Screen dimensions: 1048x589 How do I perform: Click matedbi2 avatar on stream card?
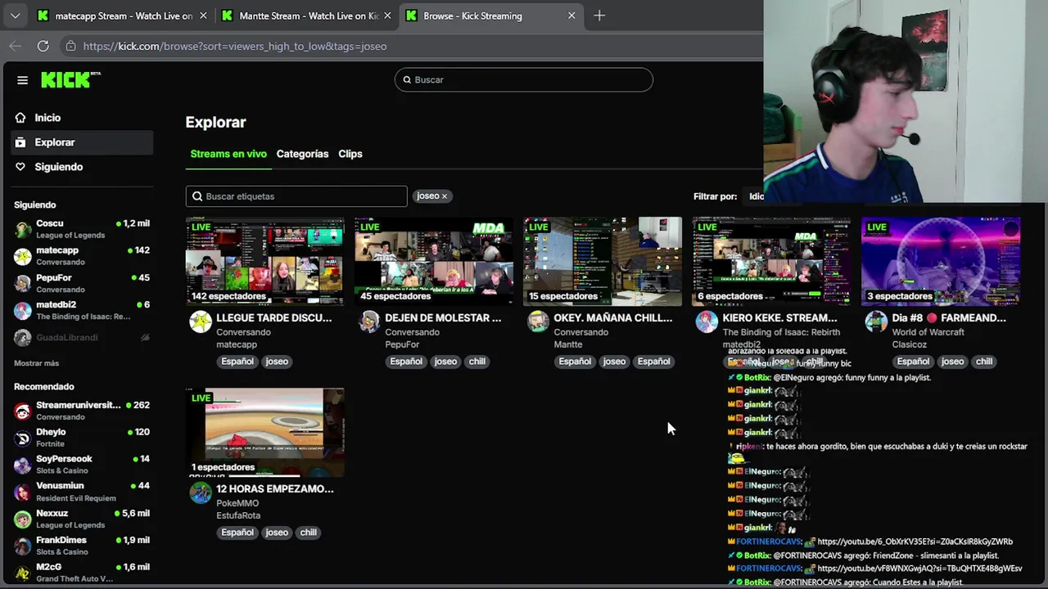pos(707,321)
